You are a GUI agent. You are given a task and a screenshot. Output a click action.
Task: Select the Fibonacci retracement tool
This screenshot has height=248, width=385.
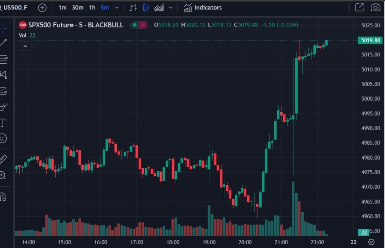tap(4, 59)
